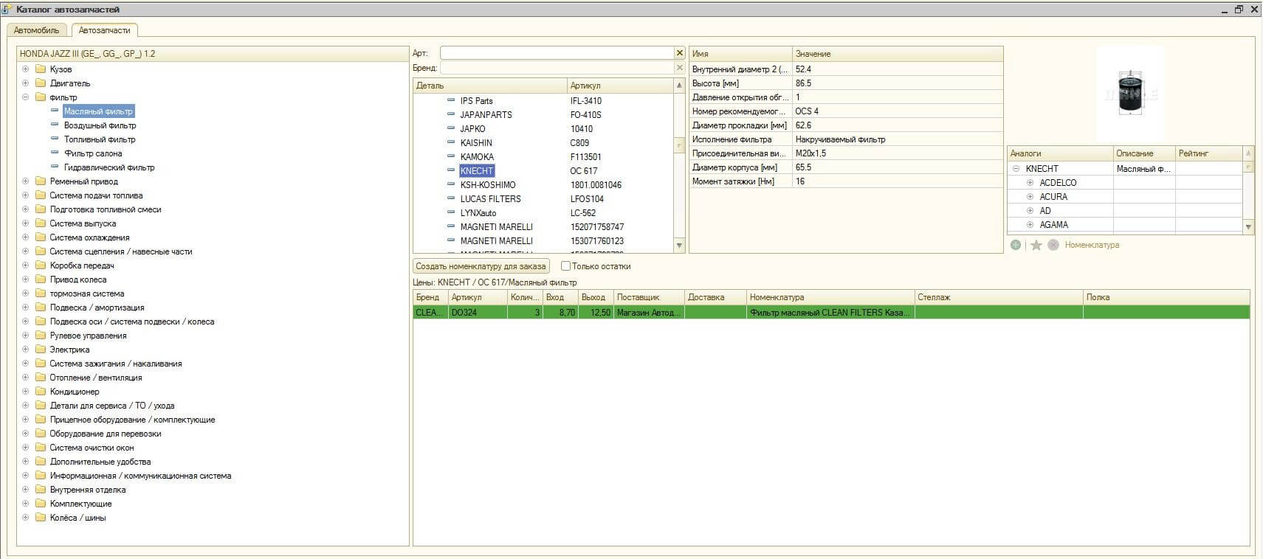Collapse the фильтр tree node
Screen dimensions: 1263x559
click(x=25, y=97)
